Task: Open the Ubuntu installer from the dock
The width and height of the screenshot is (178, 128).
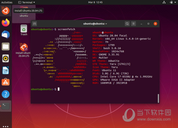Action: (x=6, y=10)
